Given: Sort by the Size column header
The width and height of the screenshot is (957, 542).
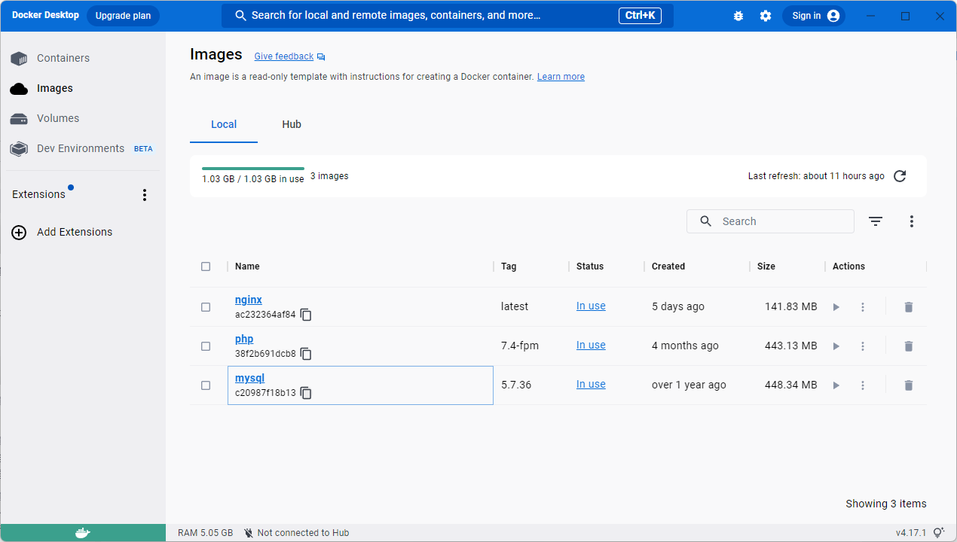Looking at the screenshot, I should coord(766,266).
